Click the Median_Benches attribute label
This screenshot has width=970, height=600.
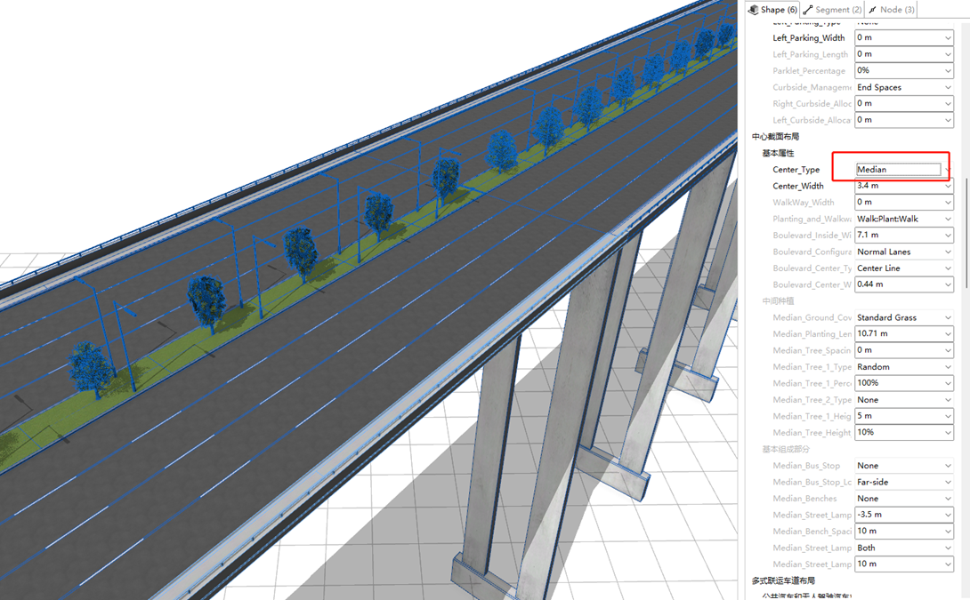[x=804, y=499]
